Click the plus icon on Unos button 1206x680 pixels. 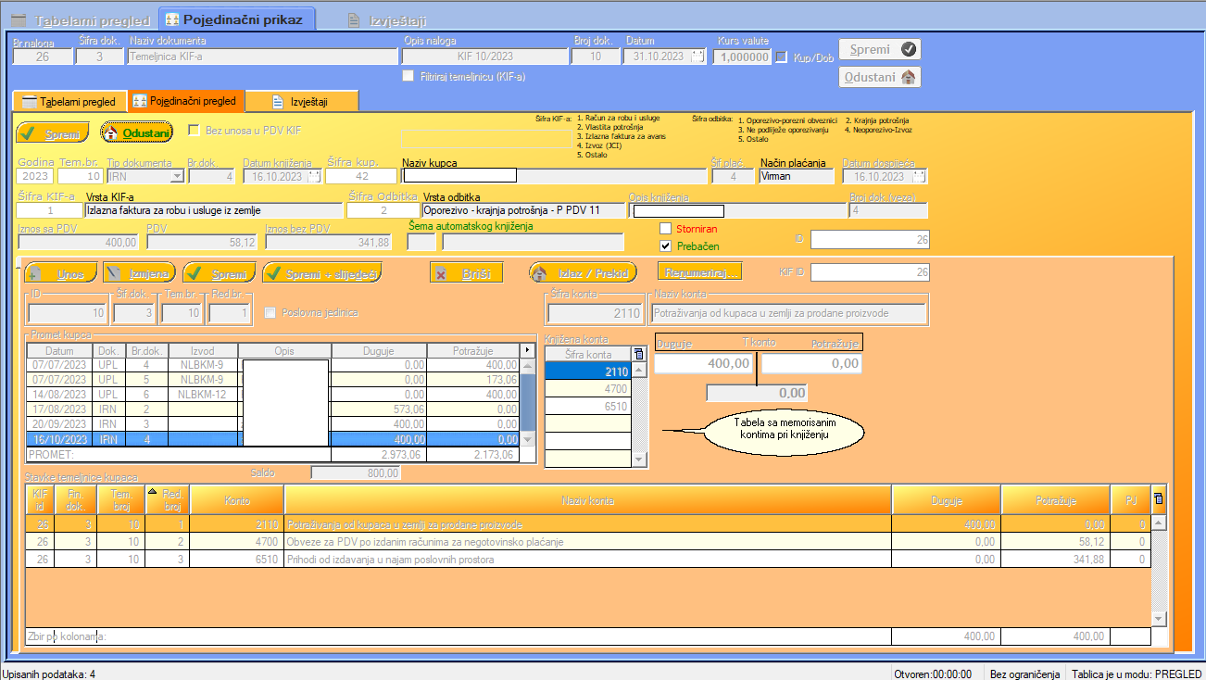coord(35,273)
